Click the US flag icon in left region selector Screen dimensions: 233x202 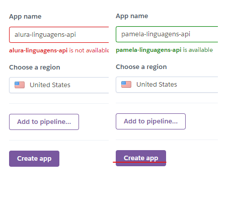point(20,85)
